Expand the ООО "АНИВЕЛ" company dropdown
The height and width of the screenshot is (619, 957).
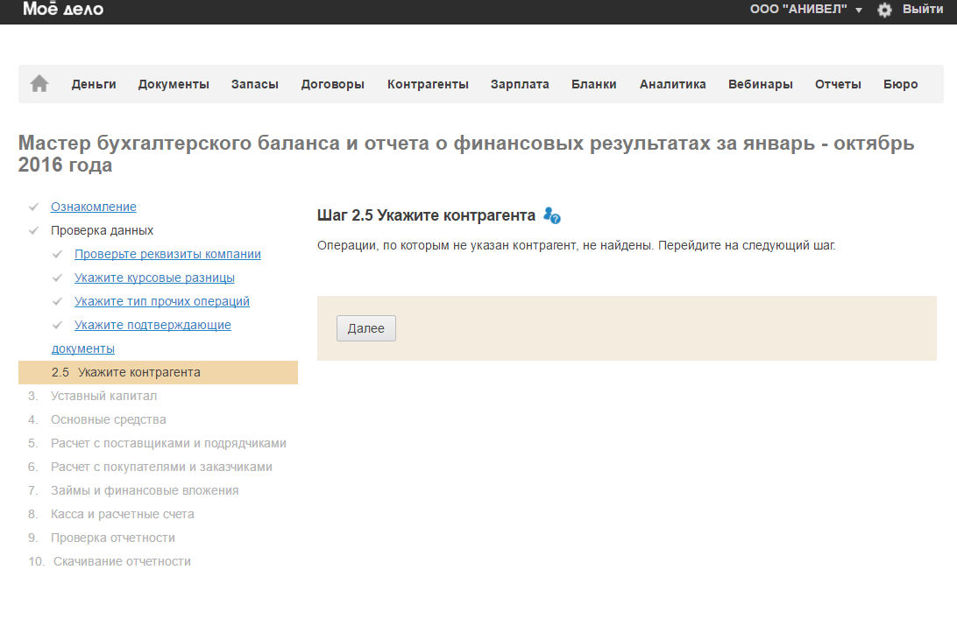pyautogui.click(x=806, y=10)
